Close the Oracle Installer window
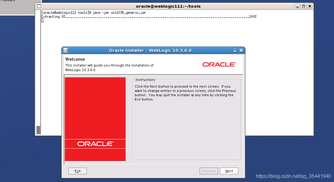Screen dimensions: 334x182 (241, 51)
